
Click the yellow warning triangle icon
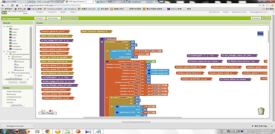(42, 110)
